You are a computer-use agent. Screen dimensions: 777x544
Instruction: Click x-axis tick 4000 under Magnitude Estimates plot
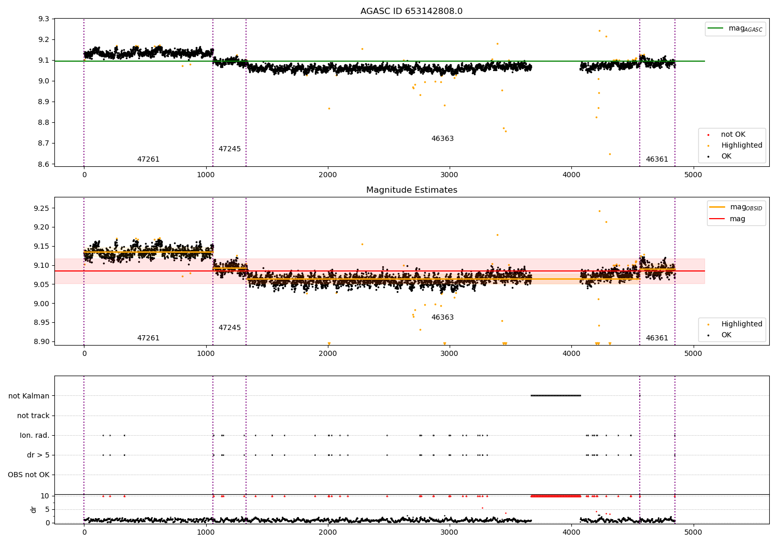[571, 354]
